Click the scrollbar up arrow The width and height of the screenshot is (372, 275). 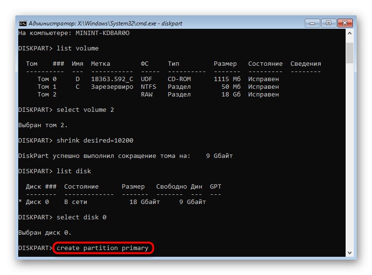pos(349,33)
